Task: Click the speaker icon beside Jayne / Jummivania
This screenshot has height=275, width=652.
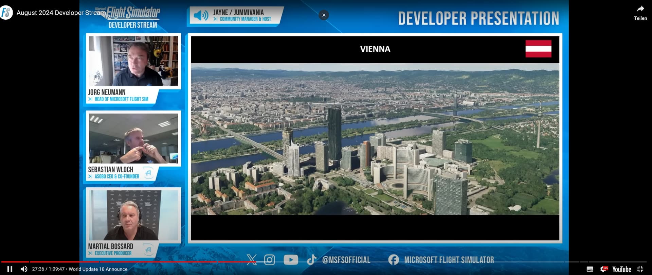Action: coord(201,15)
